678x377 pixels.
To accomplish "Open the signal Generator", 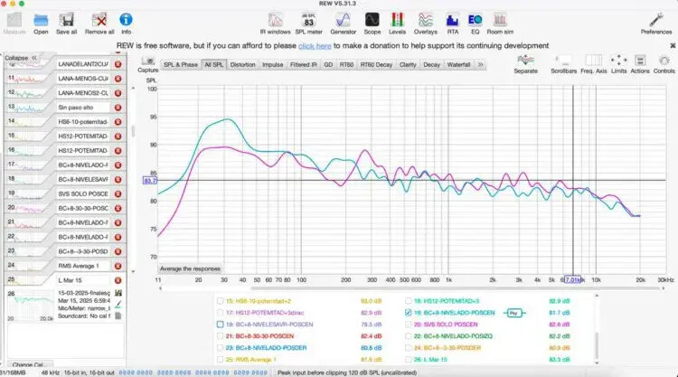I will pos(343,24).
